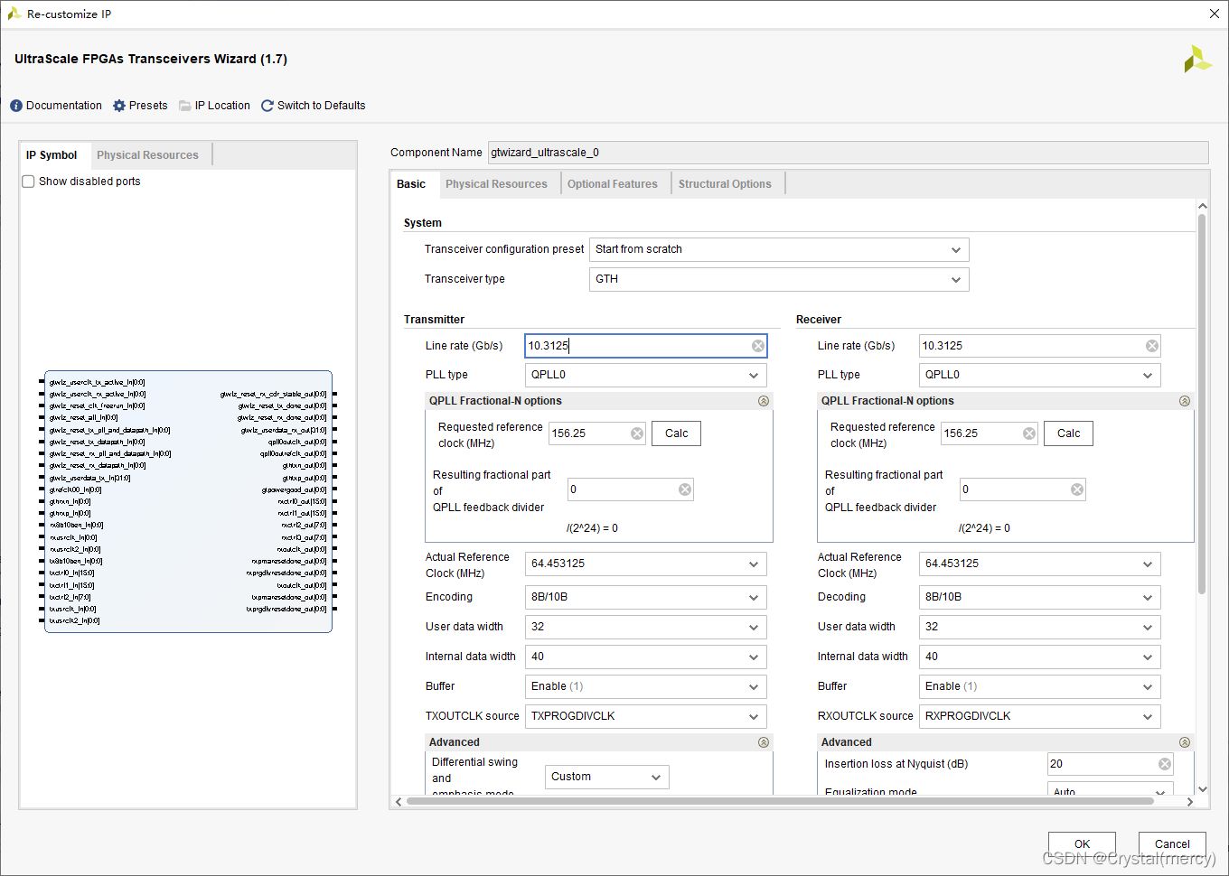The width and height of the screenshot is (1229, 876).
Task: Toggle Show disabled ports checkbox
Action: 28,182
